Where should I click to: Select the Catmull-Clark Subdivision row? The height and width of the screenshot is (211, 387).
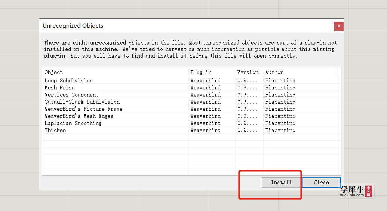click(x=191, y=102)
